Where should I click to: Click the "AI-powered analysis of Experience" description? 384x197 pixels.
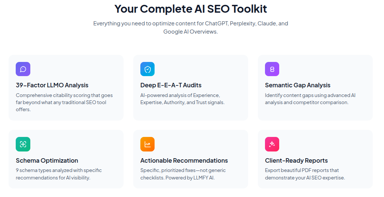(182, 99)
